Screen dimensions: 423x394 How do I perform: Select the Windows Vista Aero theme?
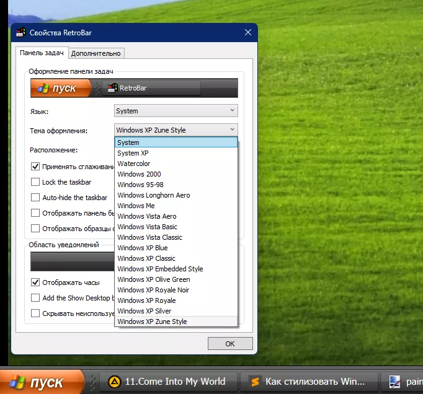click(x=176, y=216)
